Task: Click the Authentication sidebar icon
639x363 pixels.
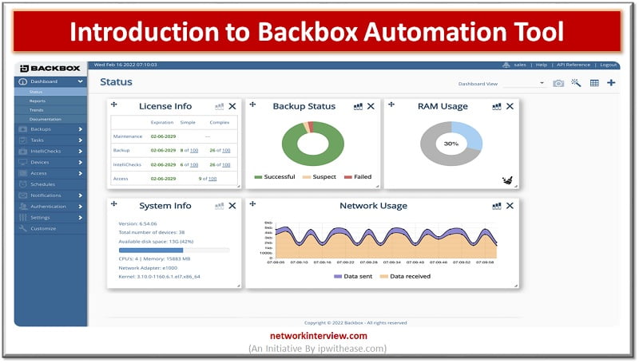Action: tap(23, 207)
